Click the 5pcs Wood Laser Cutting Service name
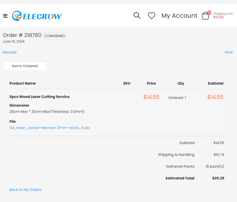This screenshot has width=237, height=202. point(39,97)
